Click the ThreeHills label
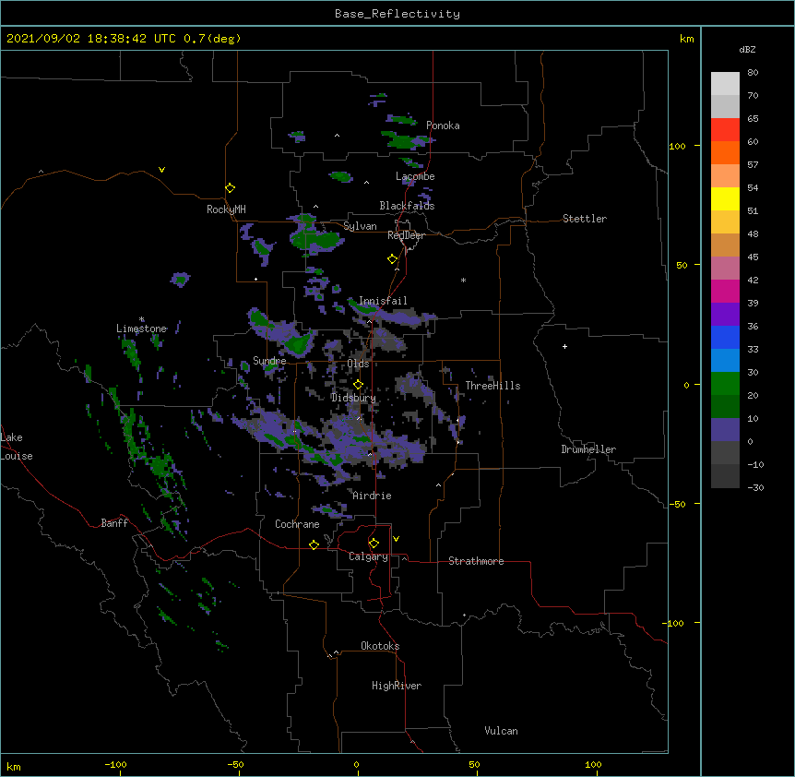Viewport: 795px width, 777px height. click(x=492, y=386)
